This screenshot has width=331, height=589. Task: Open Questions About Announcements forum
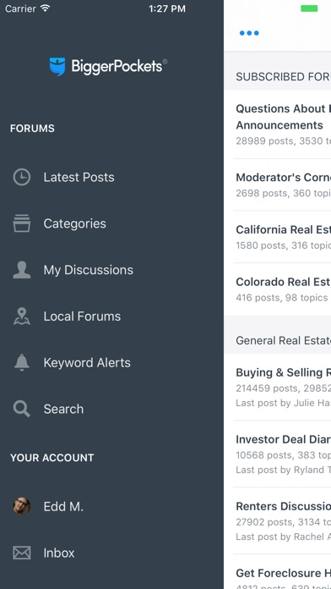tap(278, 124)
